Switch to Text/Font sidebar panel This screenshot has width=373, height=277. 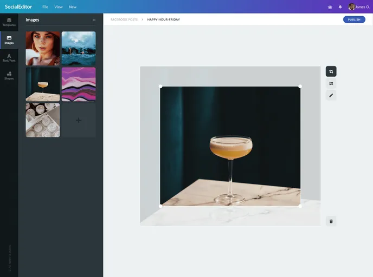pos(9,57)
